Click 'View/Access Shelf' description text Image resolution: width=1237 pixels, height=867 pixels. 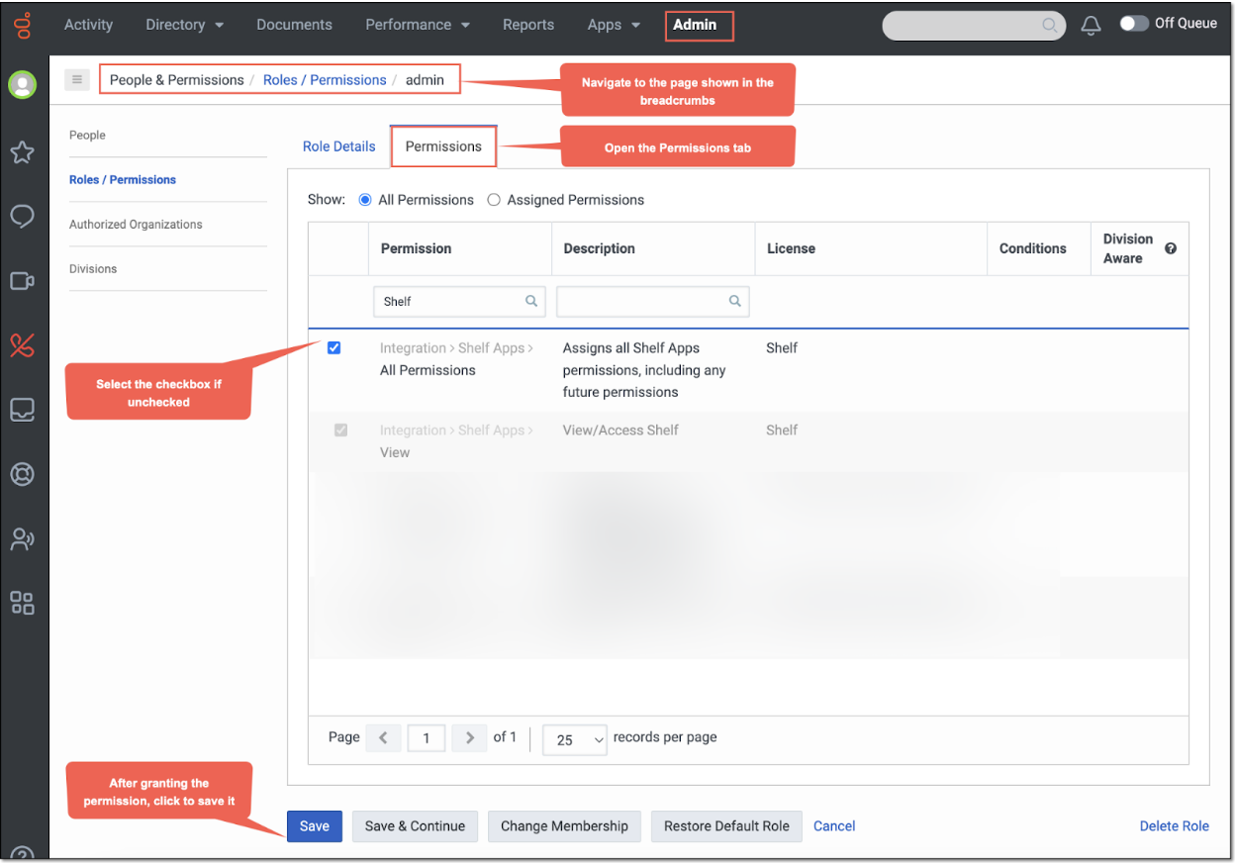[x=620, y=431]
